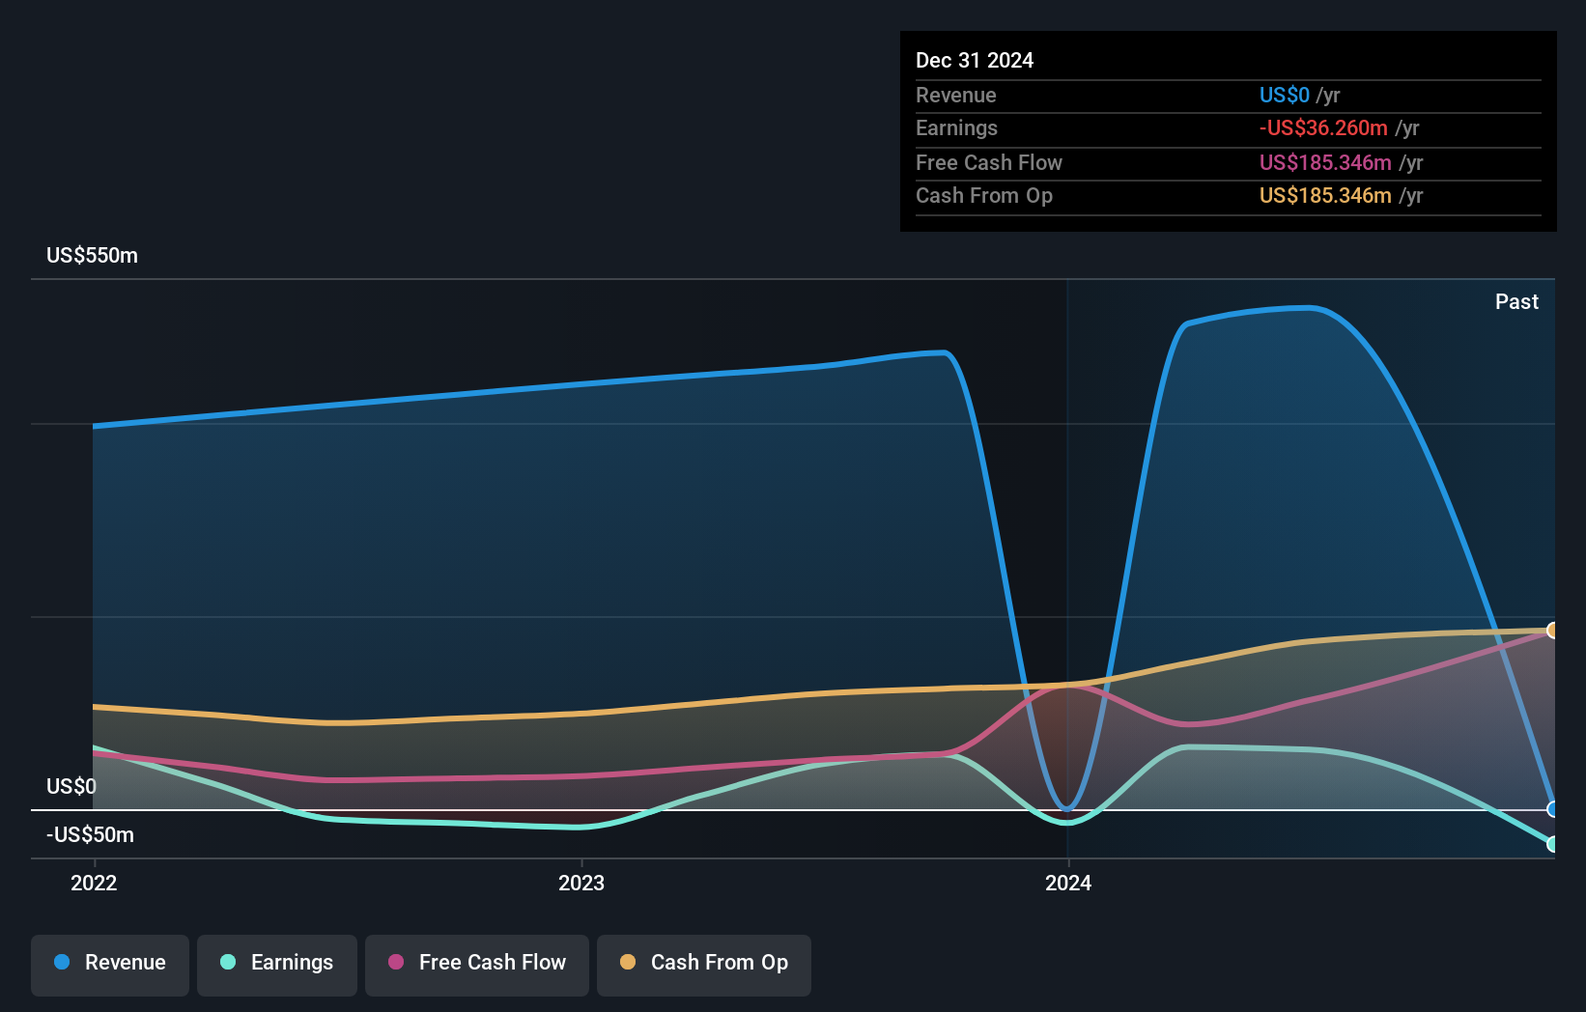
Task: Click the -US$36.260m Earnings value
Action: [1323, 128]
